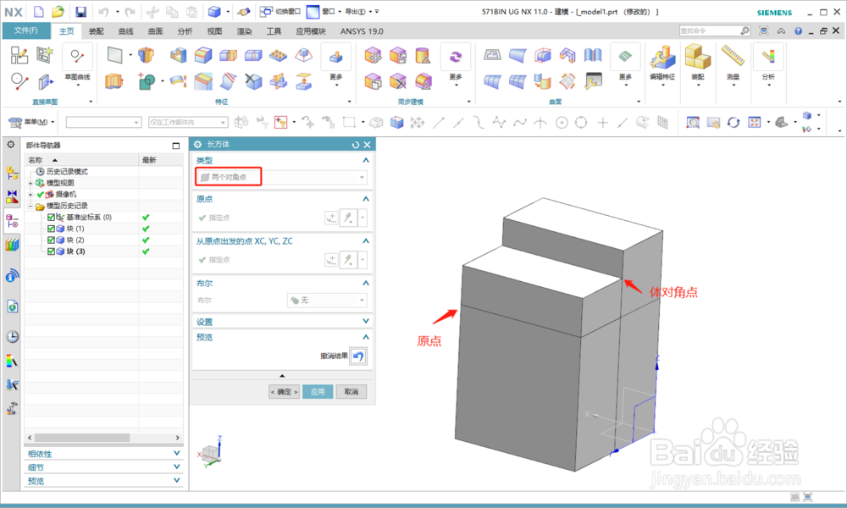Open the 文件(F) menu
Image resolution: width=847 pixels, height=508 pixels.
click(x=26, y=30)
